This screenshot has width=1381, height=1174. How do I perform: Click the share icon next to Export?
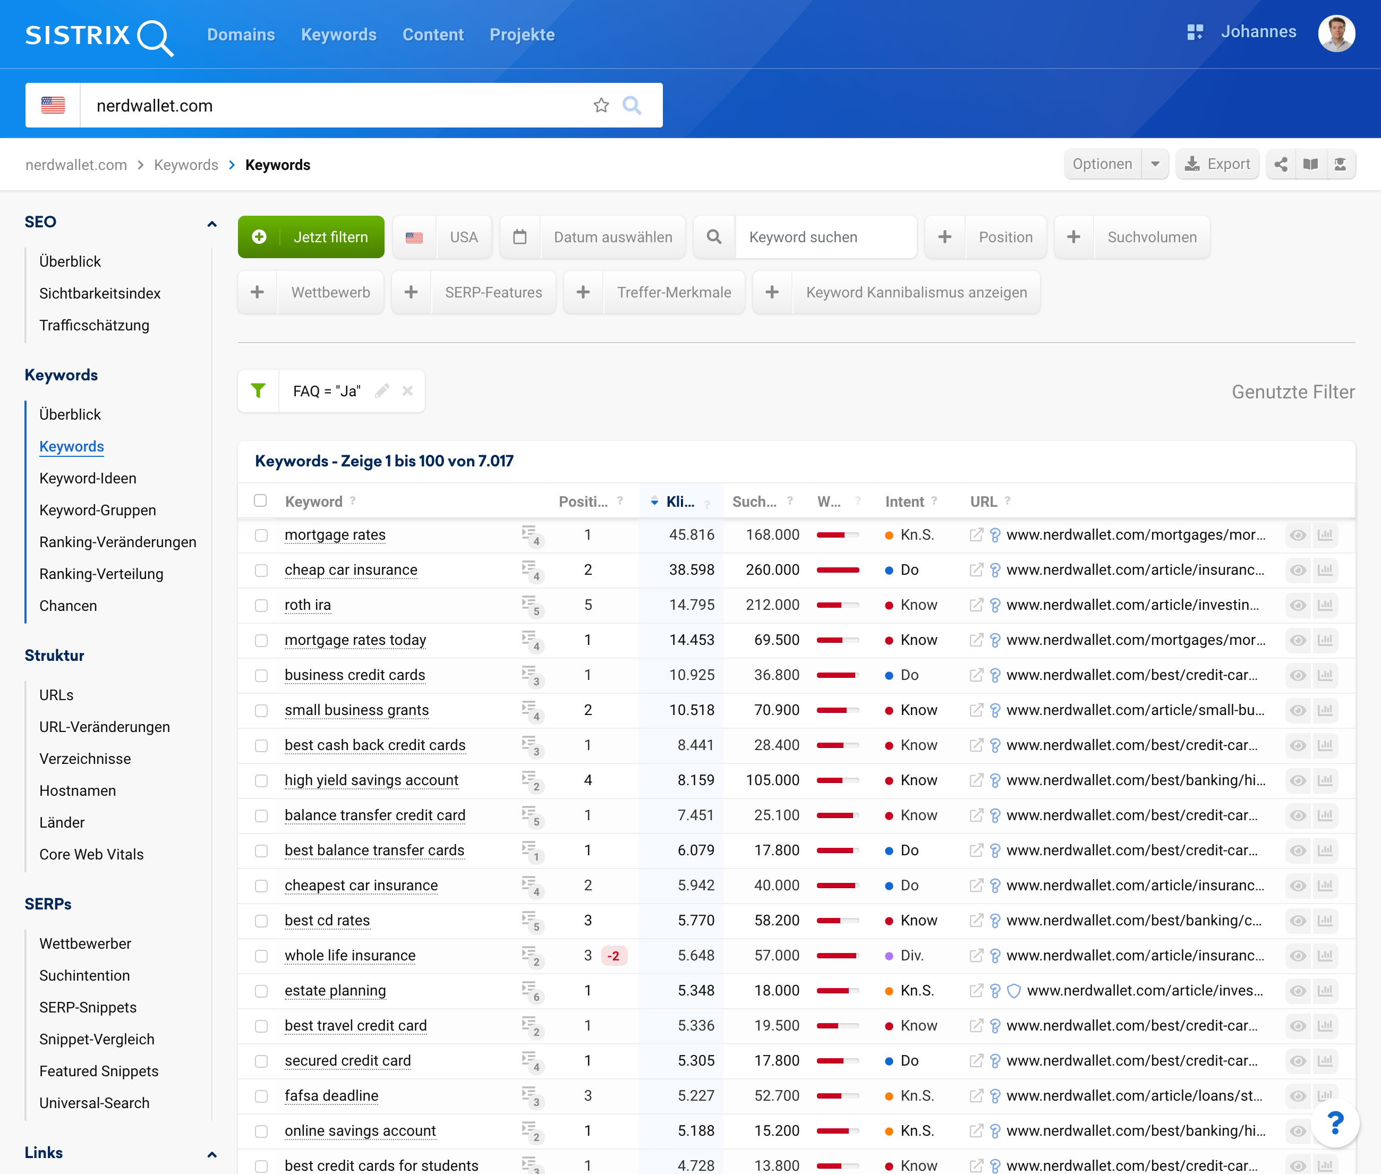[x=1281, y=164]
